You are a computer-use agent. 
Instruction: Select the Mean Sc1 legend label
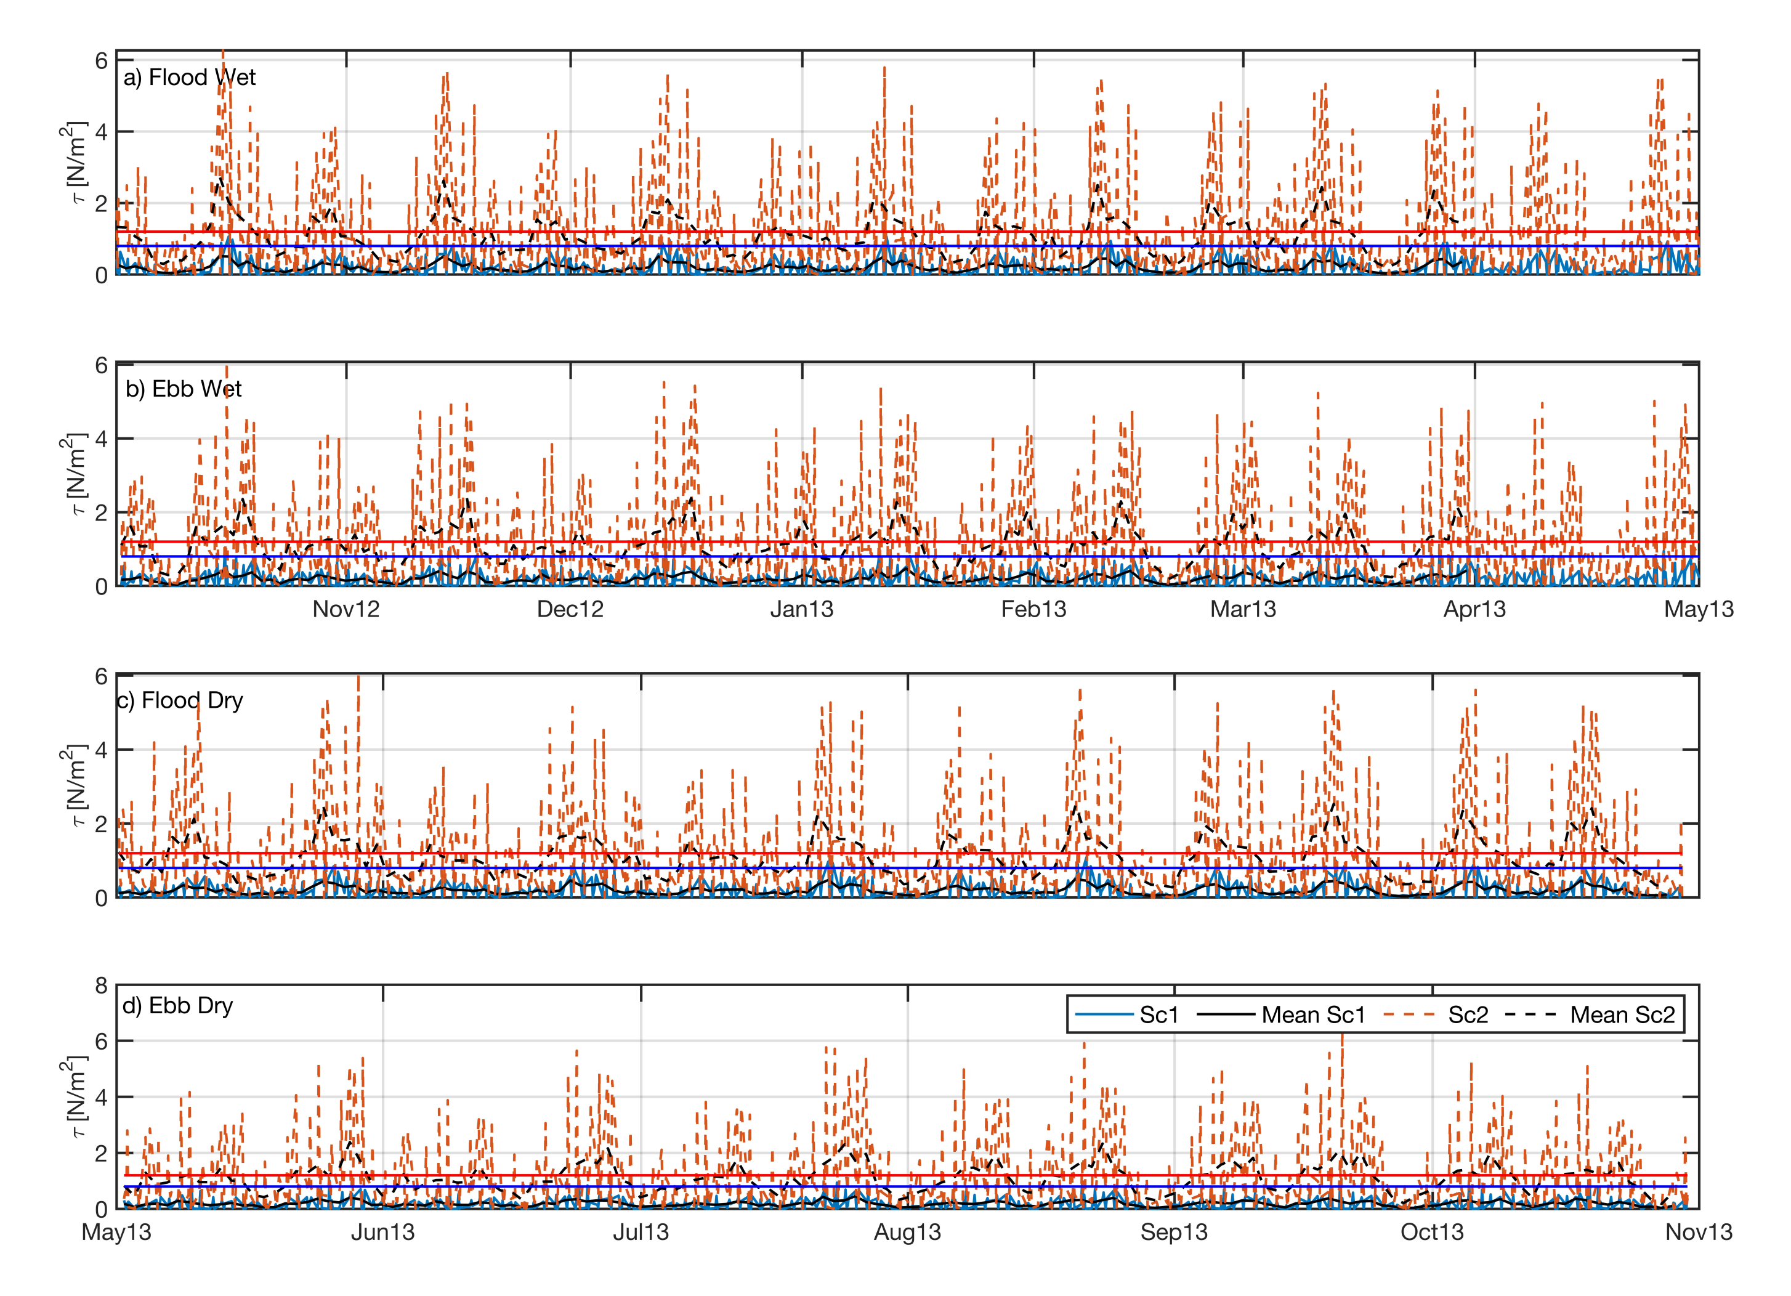(x=1313, y=1015)
